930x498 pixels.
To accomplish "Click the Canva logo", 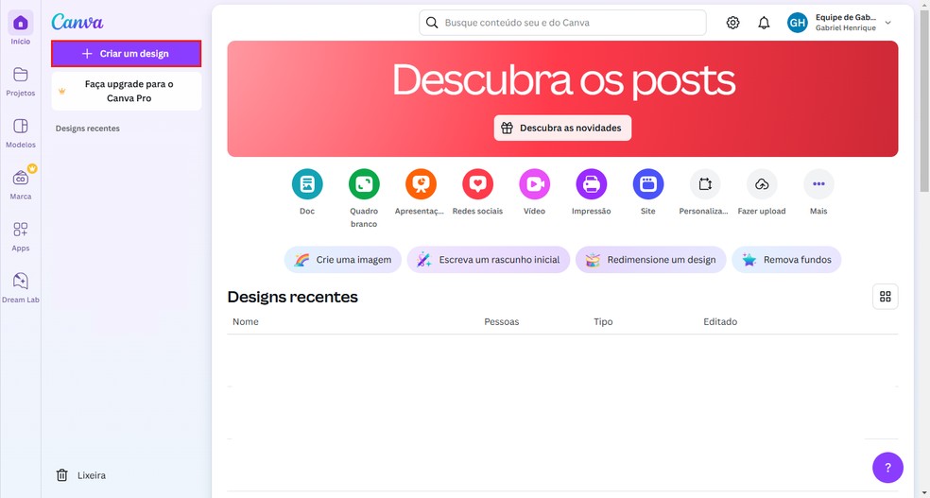I will (77, 22).
